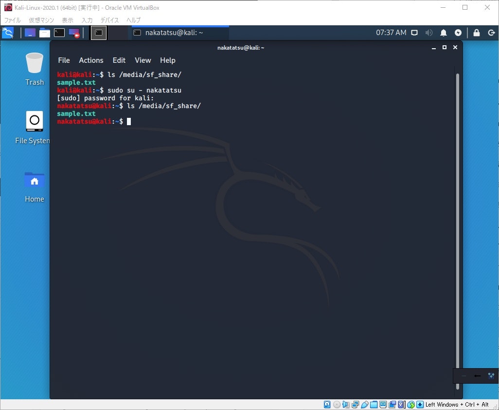Click the hard disk icon in VirtualBox status bar
The height and width of the screenshot is (410, 499).
328,405
